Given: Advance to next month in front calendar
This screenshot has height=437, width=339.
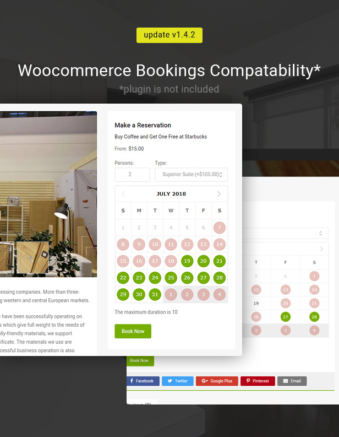Looking at the screenshot, I should click(219, 194).
